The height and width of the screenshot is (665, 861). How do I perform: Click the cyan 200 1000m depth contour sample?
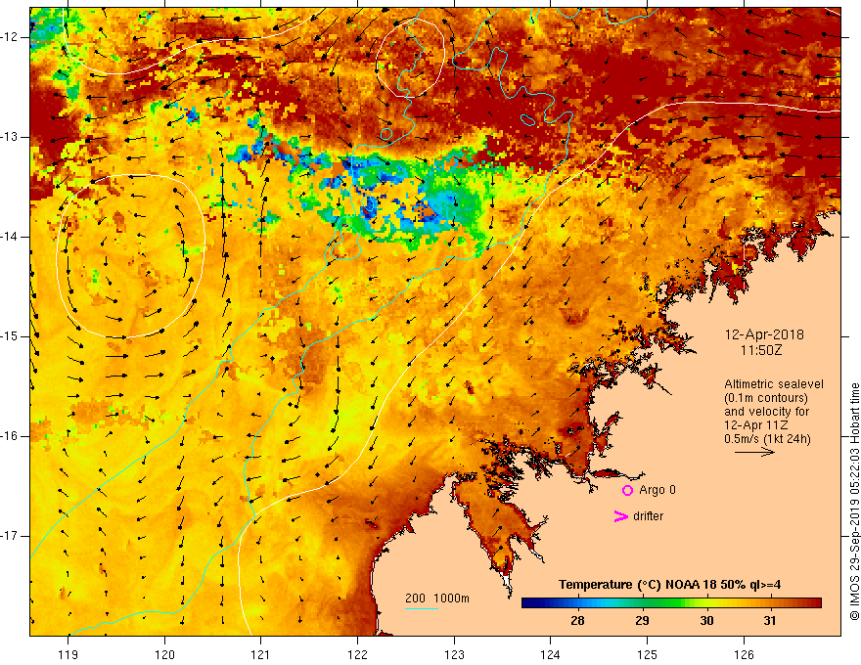pyautogui.click(x=421, y=609)
